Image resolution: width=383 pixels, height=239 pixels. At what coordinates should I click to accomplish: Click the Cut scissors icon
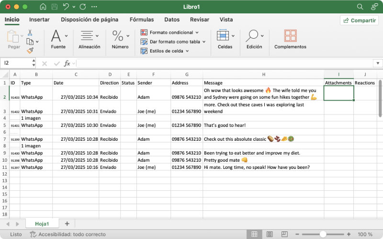click(30, 32)
